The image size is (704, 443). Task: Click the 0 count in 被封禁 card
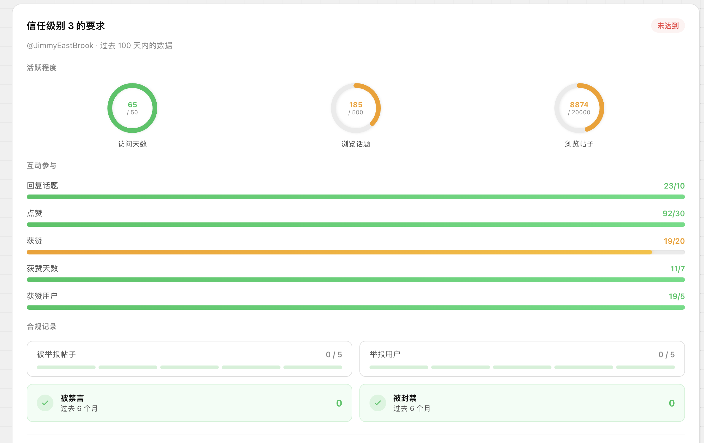(672, 403)
